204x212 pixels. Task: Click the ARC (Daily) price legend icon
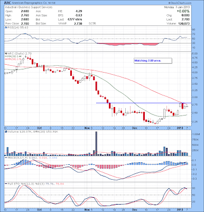click(x=6, y=53)
